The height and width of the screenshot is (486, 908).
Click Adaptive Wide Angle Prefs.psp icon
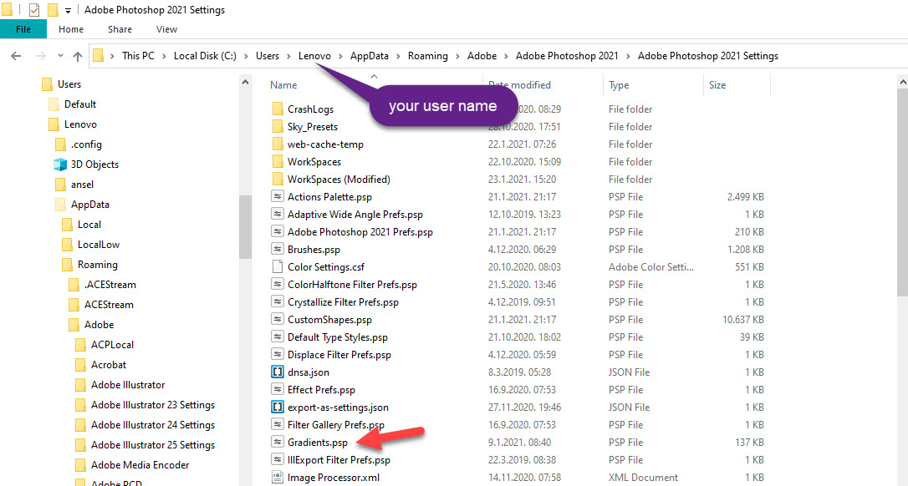click(278, 214)
